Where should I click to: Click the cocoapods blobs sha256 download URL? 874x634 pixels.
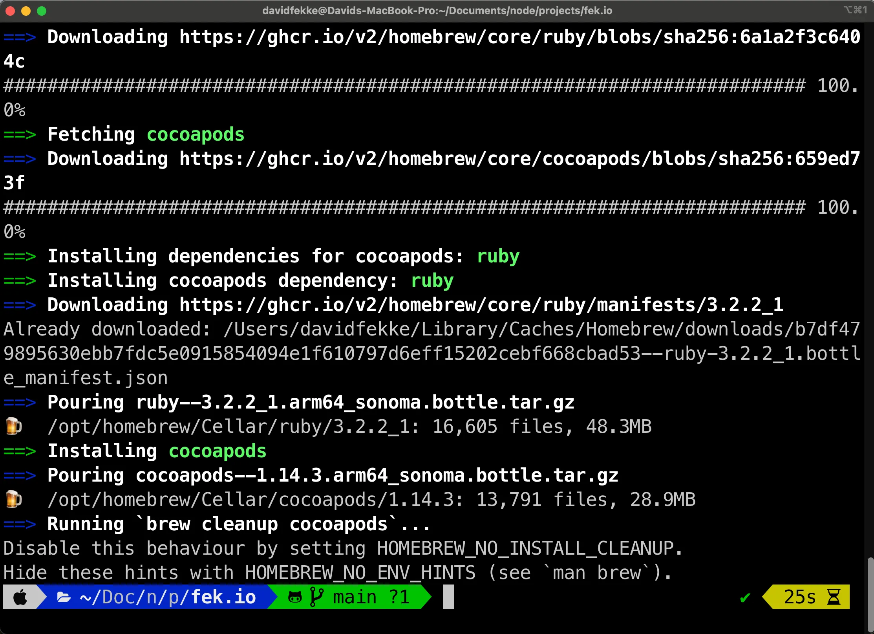coord(519,159)
